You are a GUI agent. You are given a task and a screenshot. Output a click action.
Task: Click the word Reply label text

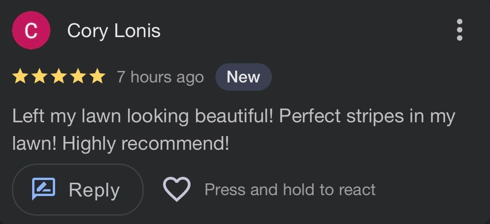94,190
